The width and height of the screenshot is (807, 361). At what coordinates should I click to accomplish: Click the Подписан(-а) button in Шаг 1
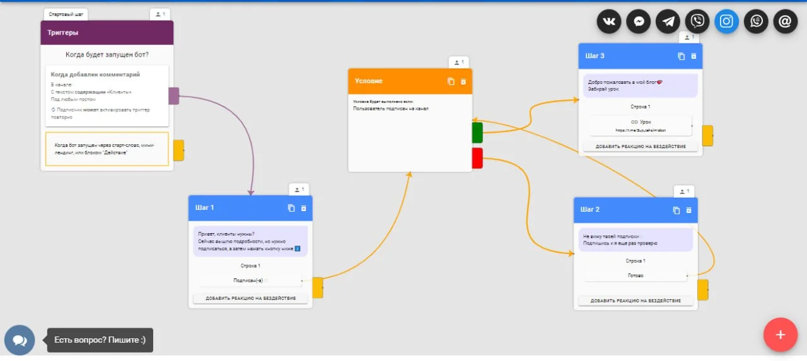250,280
